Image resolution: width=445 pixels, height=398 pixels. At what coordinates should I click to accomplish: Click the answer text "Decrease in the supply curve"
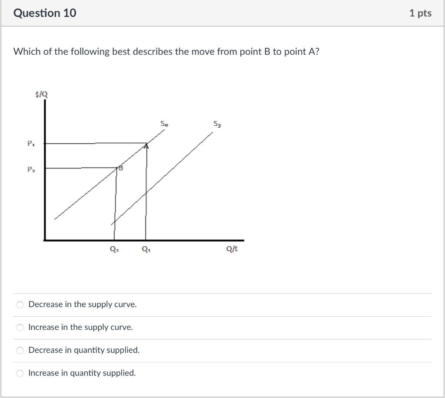coord(82,304)
